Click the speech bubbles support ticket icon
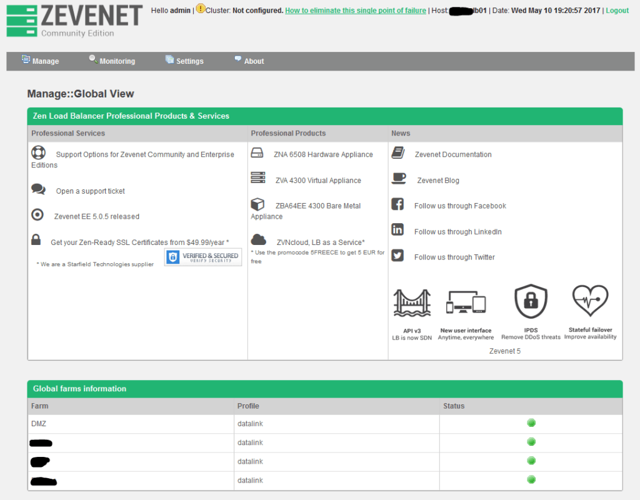640x500 pixels. point(38,189)
